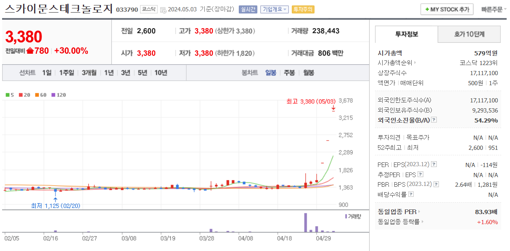The image size is (510, 251).
Task: Click the 투자의견 label
Action: [389, 138]
